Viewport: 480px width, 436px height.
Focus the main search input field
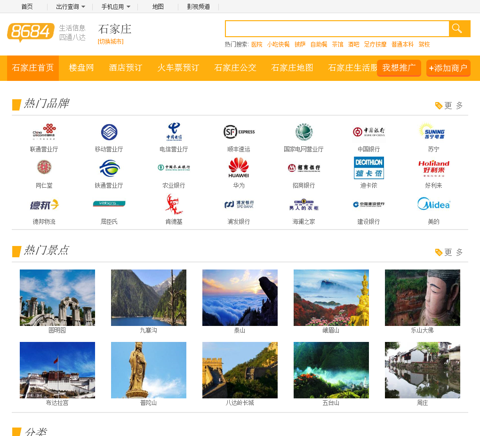(x=337, y=29)
